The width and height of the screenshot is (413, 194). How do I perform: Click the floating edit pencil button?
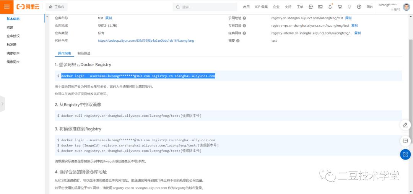[x=405, y=125]
